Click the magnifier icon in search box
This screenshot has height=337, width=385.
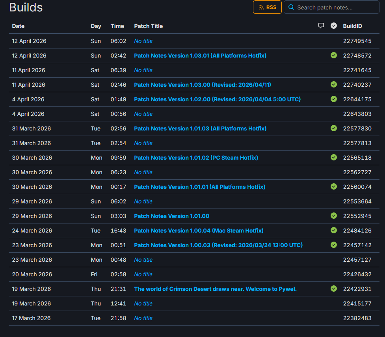point(291,7)
